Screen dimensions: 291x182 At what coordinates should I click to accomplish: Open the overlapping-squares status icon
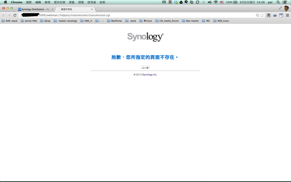191,2
